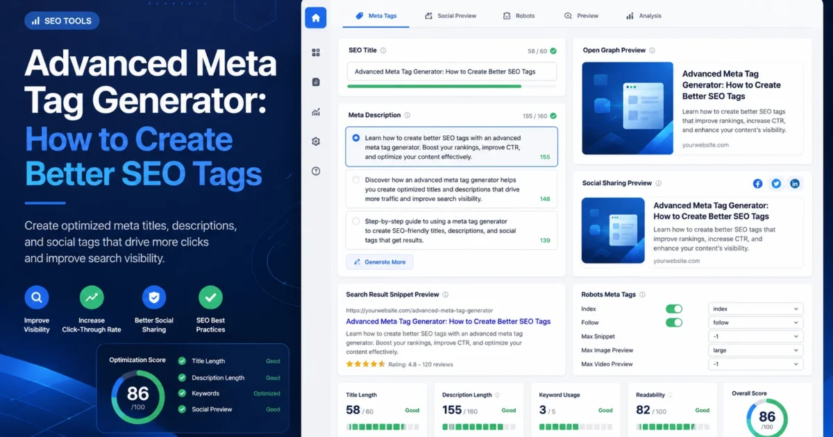Click the Title Length checkmark in Optimization Score
Viewport: 833px width, 437px height.
click(182, 361)
